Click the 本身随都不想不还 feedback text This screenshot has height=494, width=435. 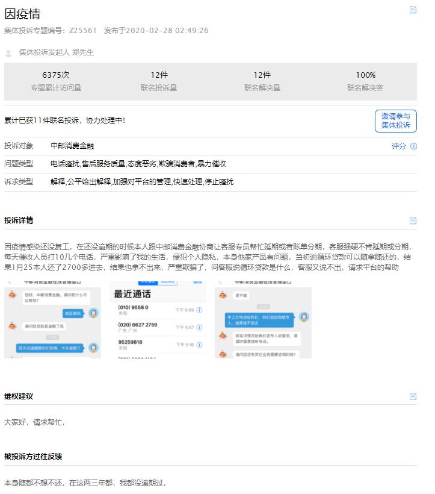point(85,483)
